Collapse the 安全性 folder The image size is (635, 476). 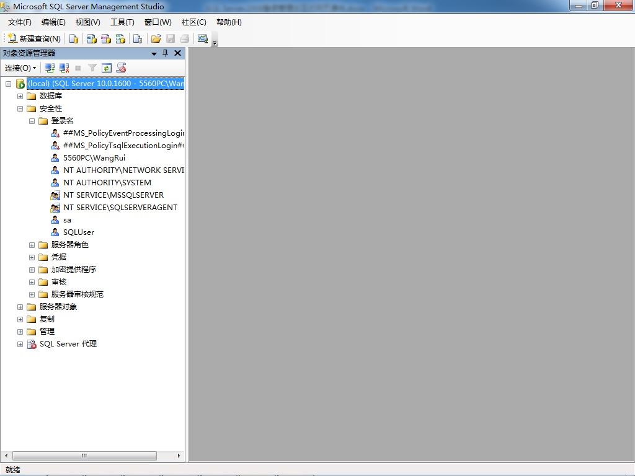[x=20, y=108]
